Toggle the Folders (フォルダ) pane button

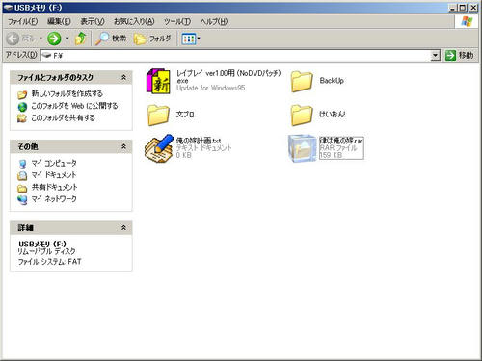coord(152,39)
